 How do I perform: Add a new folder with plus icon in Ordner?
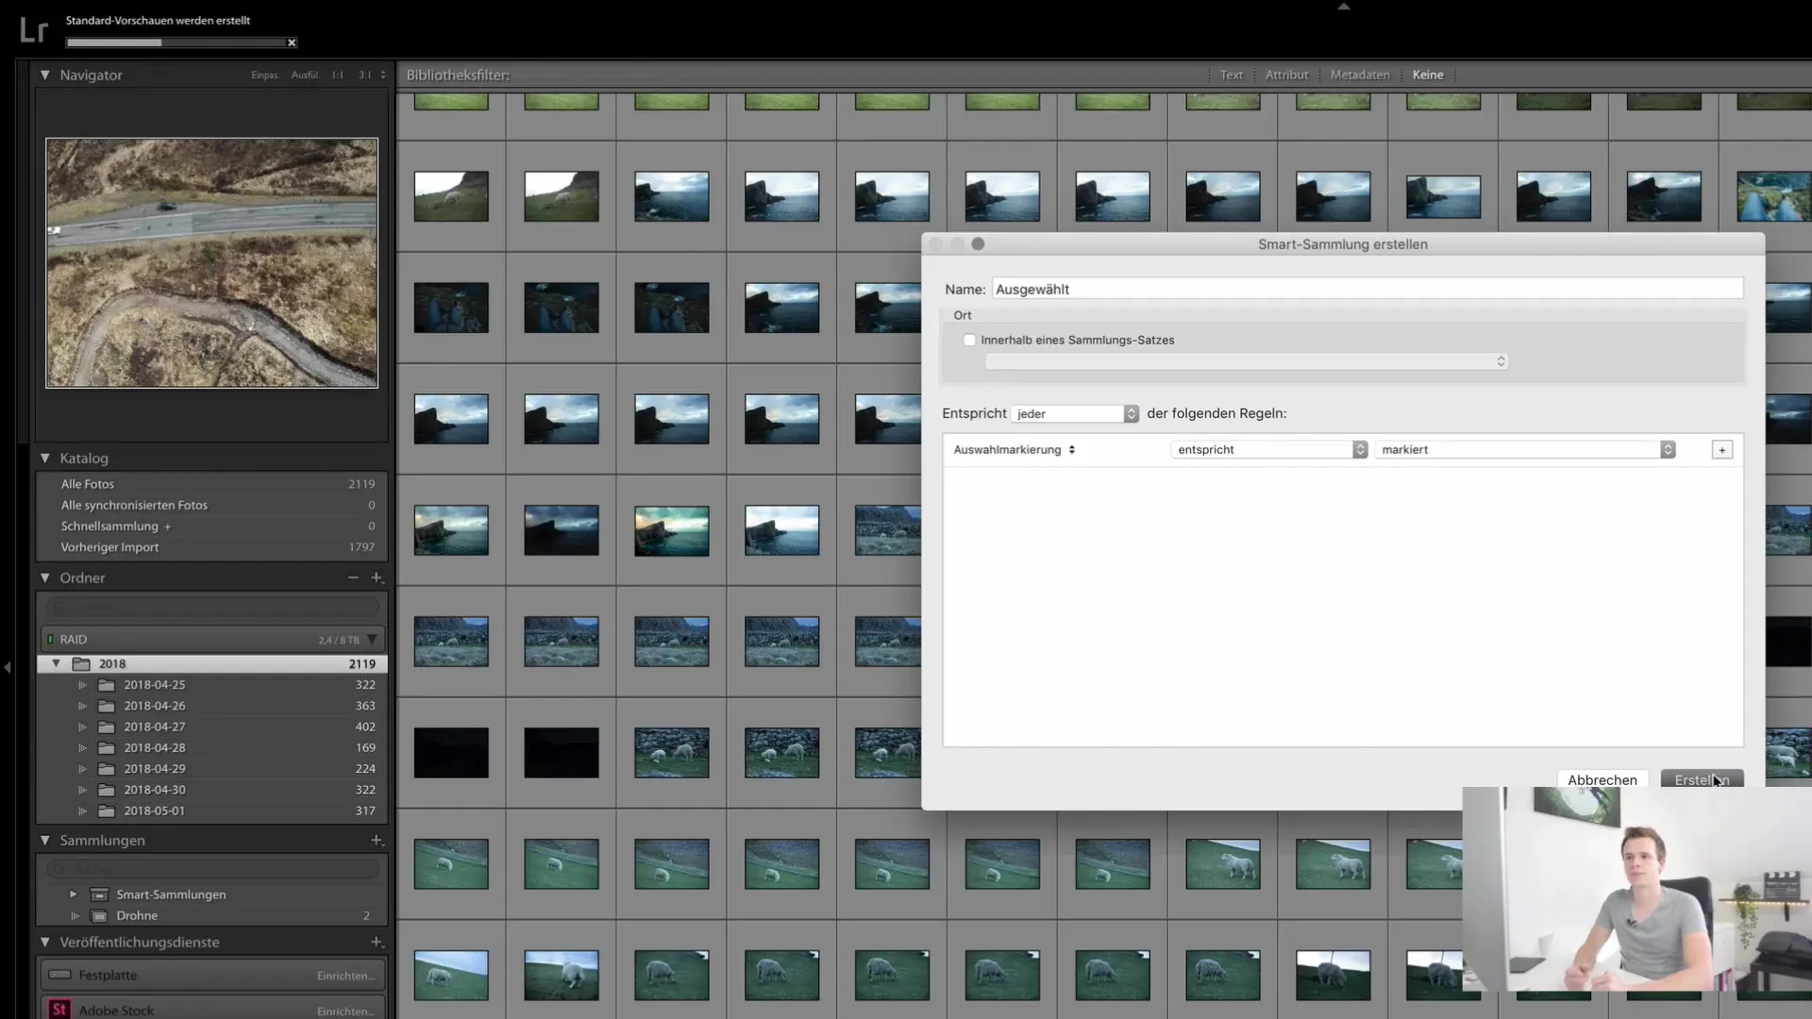tap(377, 577)
